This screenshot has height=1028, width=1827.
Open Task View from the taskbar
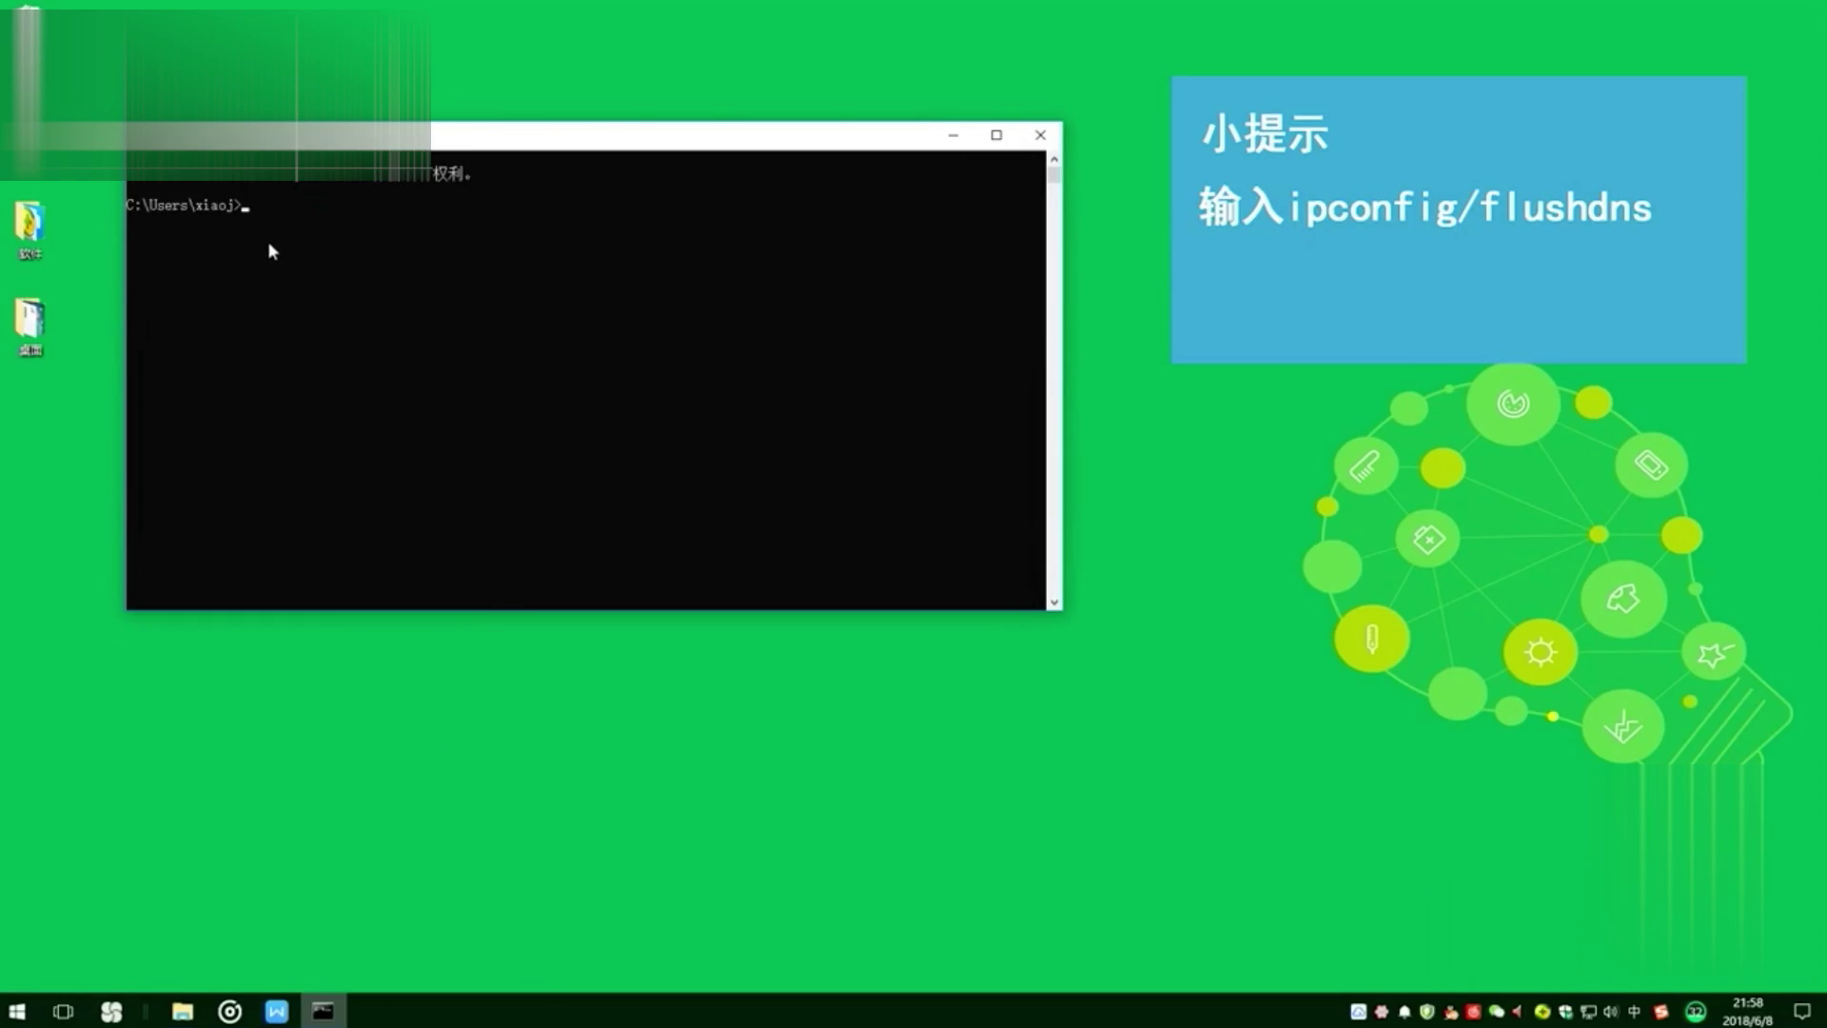tap(64, 1011)
